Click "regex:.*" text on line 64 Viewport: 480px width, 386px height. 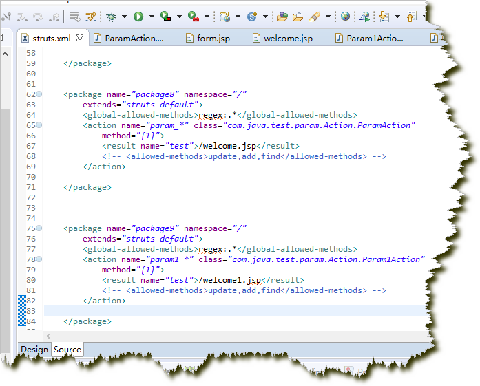tap(218, 115)
